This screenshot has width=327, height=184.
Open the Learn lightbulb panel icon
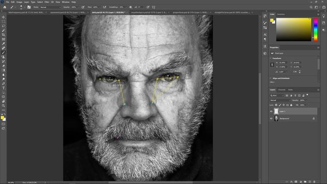pyautogui.click(x=323, y=16)
